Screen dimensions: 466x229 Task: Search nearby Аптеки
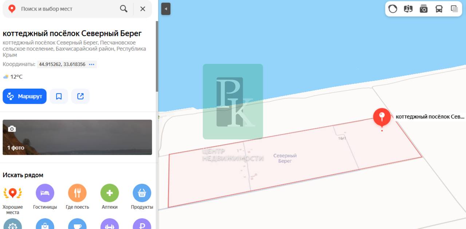pos(110,197)
